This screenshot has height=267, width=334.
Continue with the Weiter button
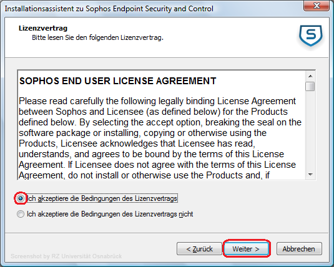click(246, 248)
